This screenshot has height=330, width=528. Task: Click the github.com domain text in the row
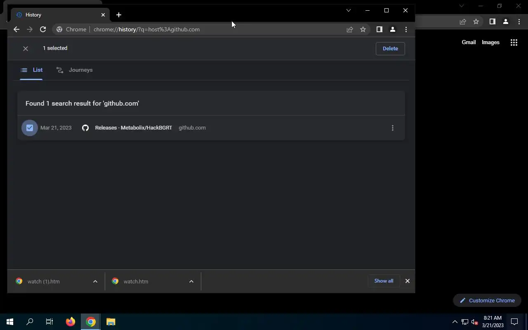coord(192,128)
